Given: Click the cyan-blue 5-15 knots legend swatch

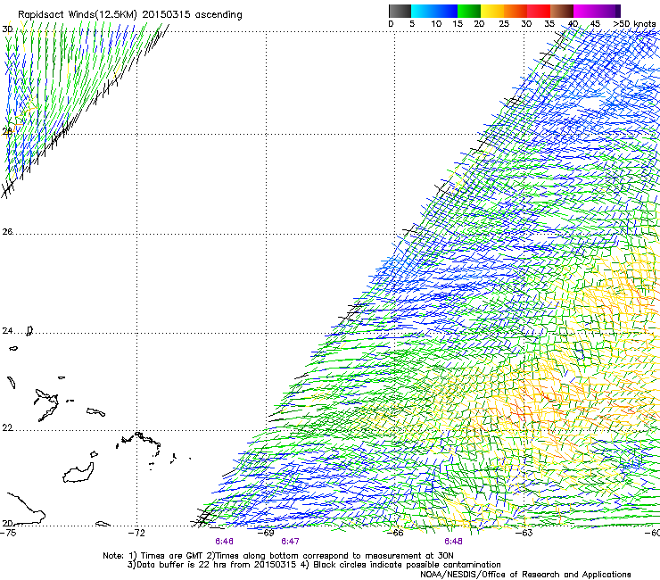Looking at the screenshot, I should point(434,11).
